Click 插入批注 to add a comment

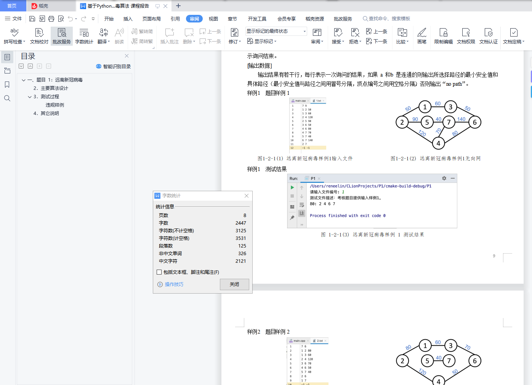[x=170, y=36]
